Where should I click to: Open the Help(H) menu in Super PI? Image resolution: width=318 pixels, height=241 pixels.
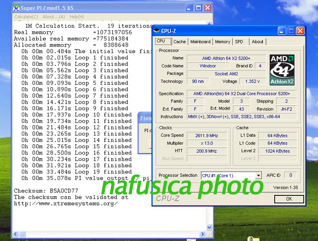point(77,17)
